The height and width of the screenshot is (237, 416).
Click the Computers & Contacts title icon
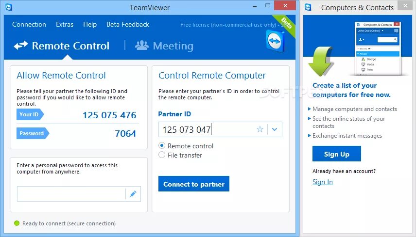click(x=308, y=7)
